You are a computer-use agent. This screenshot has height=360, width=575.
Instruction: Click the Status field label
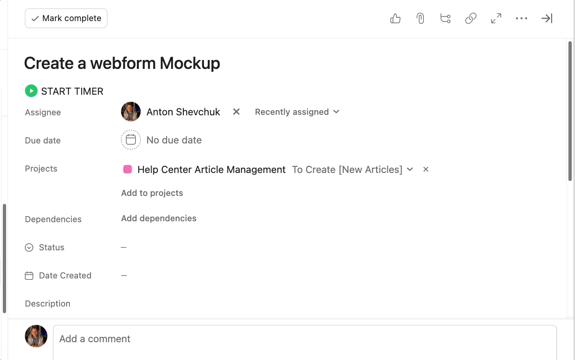[x=52, y=247]
